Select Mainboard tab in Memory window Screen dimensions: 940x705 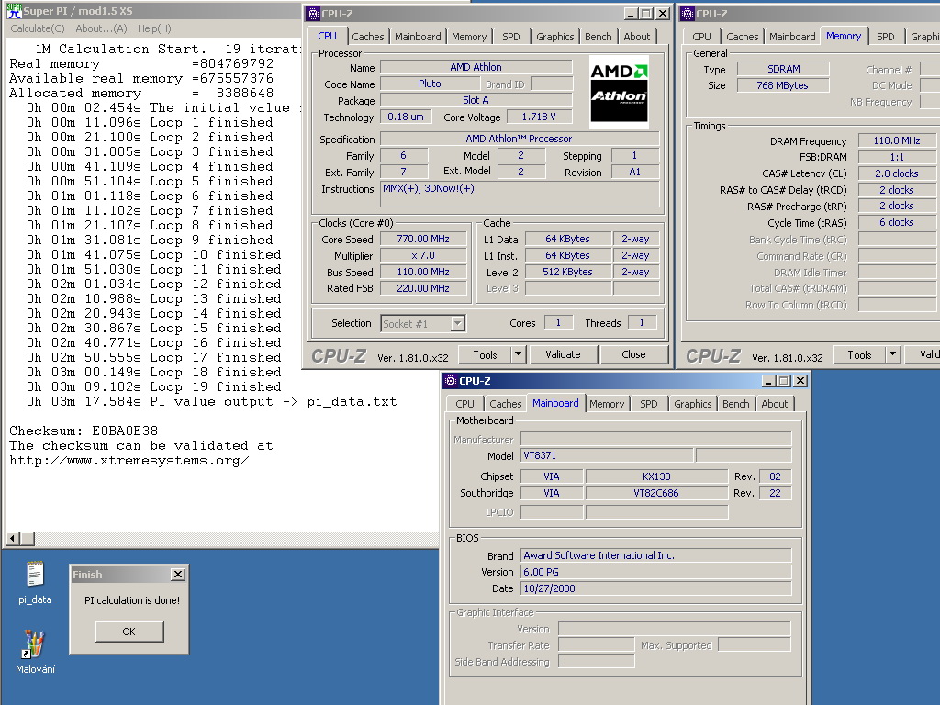(x=792, y=37)
